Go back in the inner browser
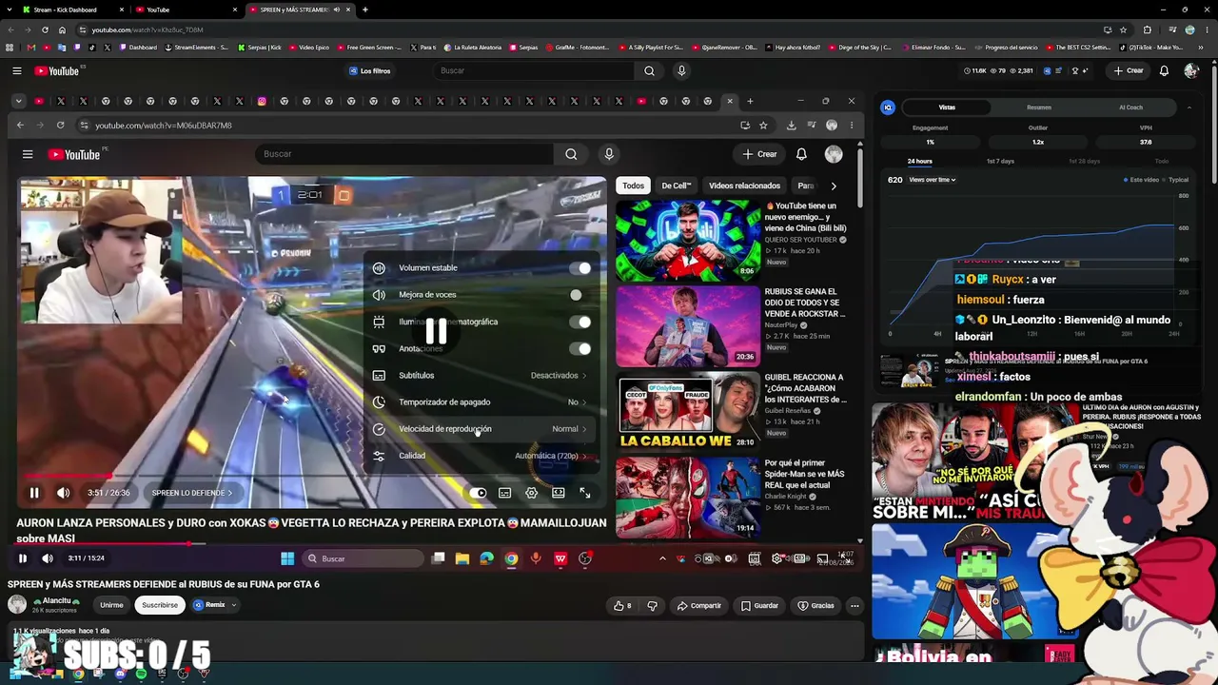Screen dimensions: 1218x685 coord(20,125)
